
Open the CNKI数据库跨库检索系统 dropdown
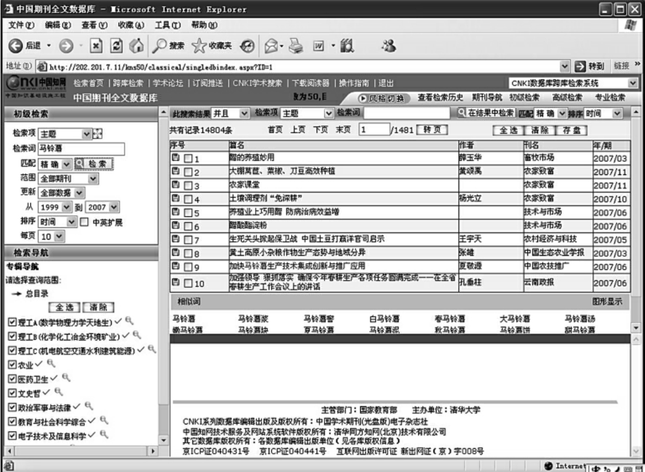click(574, 83)
